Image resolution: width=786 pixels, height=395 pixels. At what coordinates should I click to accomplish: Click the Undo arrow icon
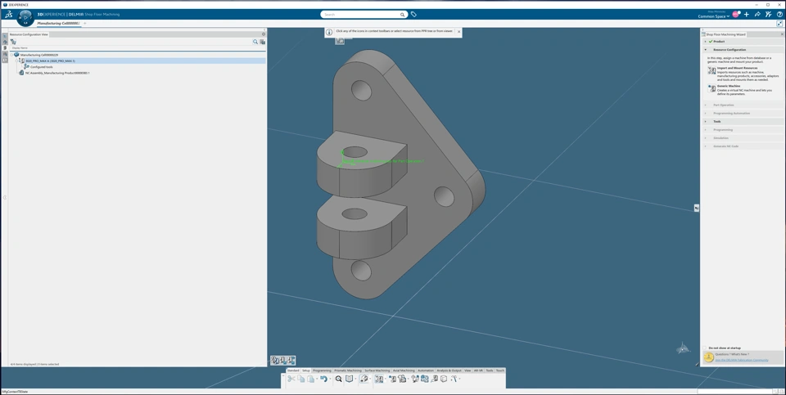tap(323, 379)
